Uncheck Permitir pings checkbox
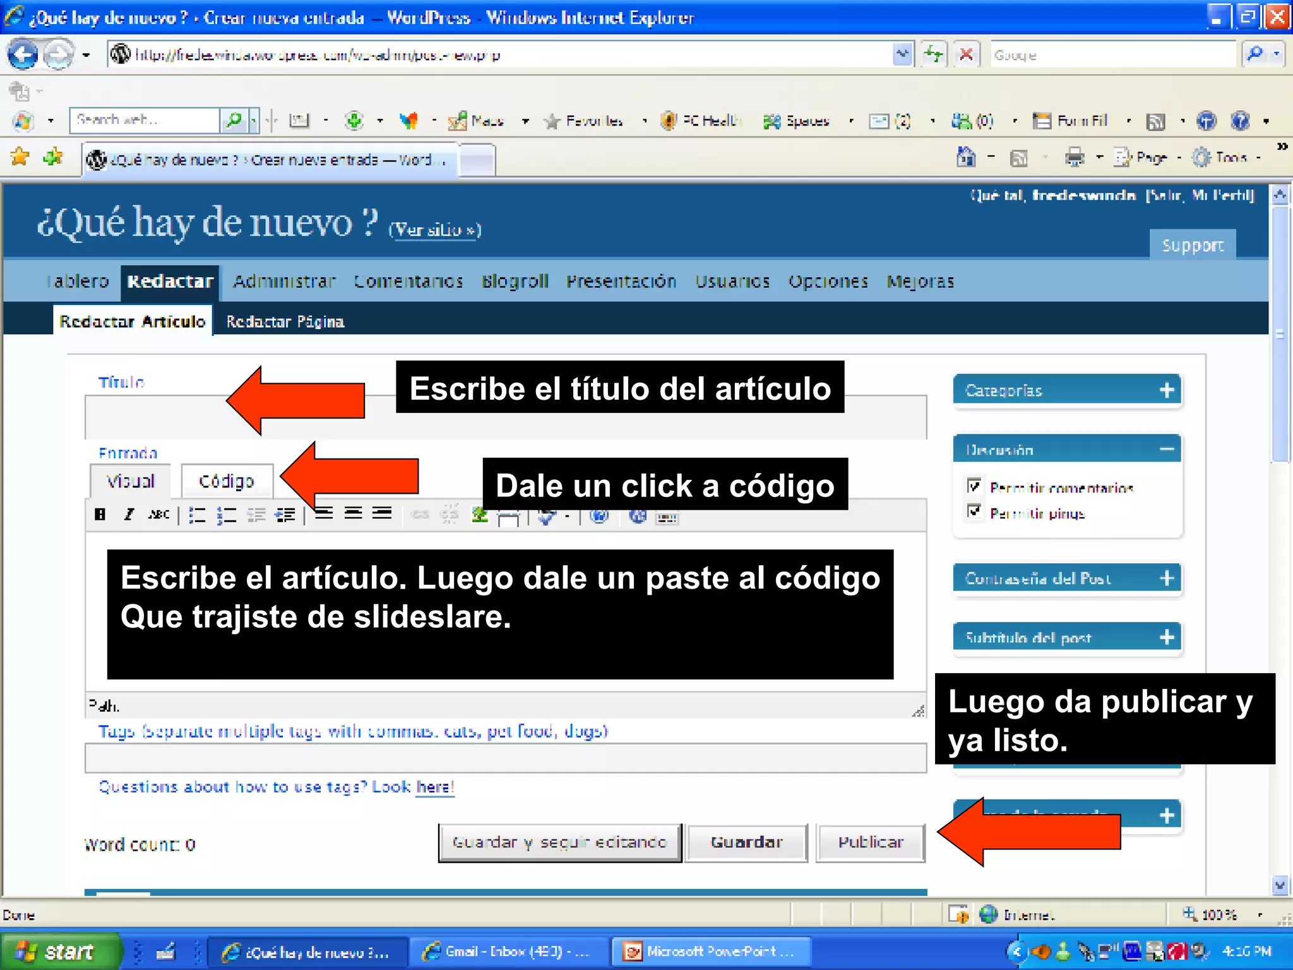The image size is (1293, 970). (974, 511)
